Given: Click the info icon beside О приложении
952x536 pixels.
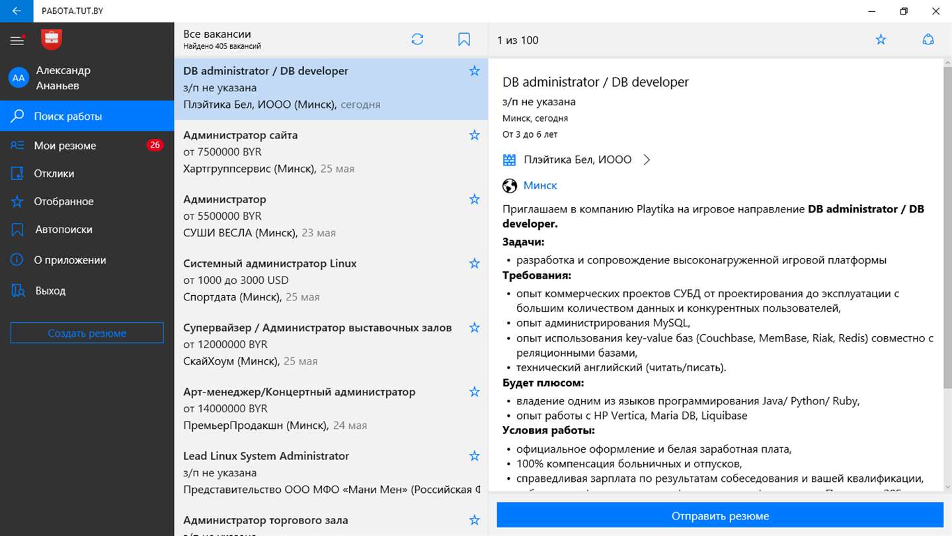Looking at the screenshot, I should click(18, 260).
